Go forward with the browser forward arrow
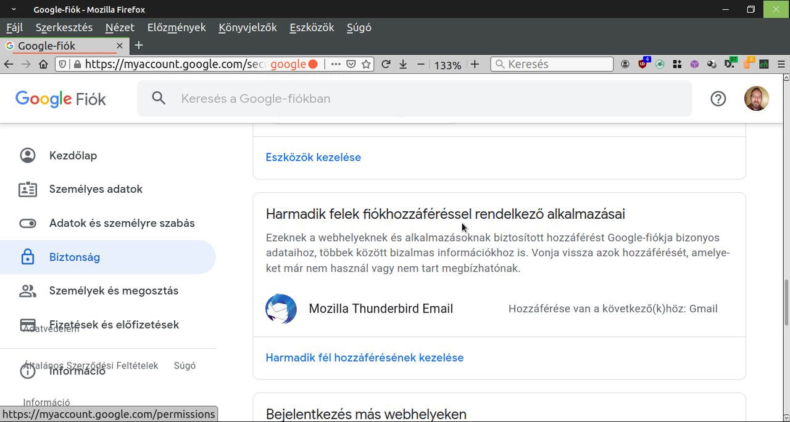This screenshot has width=790, height=422. [x=26, y=64]
